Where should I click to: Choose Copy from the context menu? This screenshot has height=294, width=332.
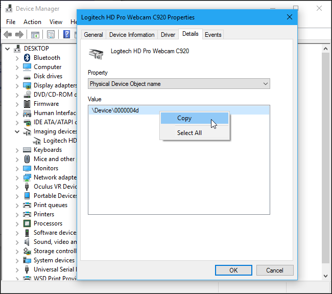coord(195,118)
